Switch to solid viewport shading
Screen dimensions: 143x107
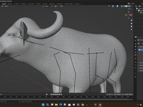[126, 6]
